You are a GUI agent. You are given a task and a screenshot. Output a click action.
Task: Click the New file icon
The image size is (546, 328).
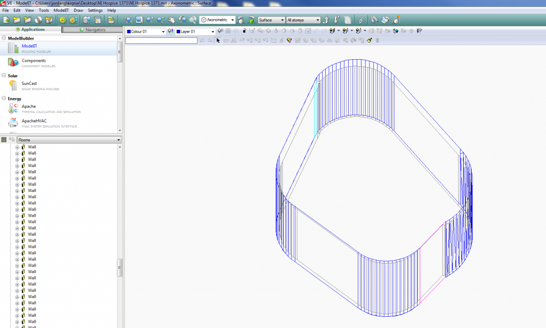[x=6, y=20]
